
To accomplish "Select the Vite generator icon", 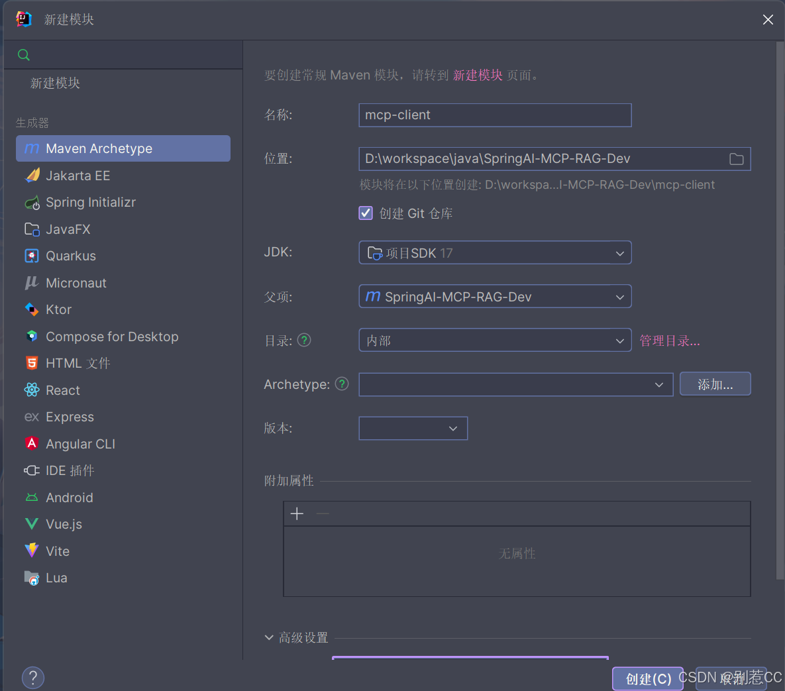I will [x=32, y=551].
